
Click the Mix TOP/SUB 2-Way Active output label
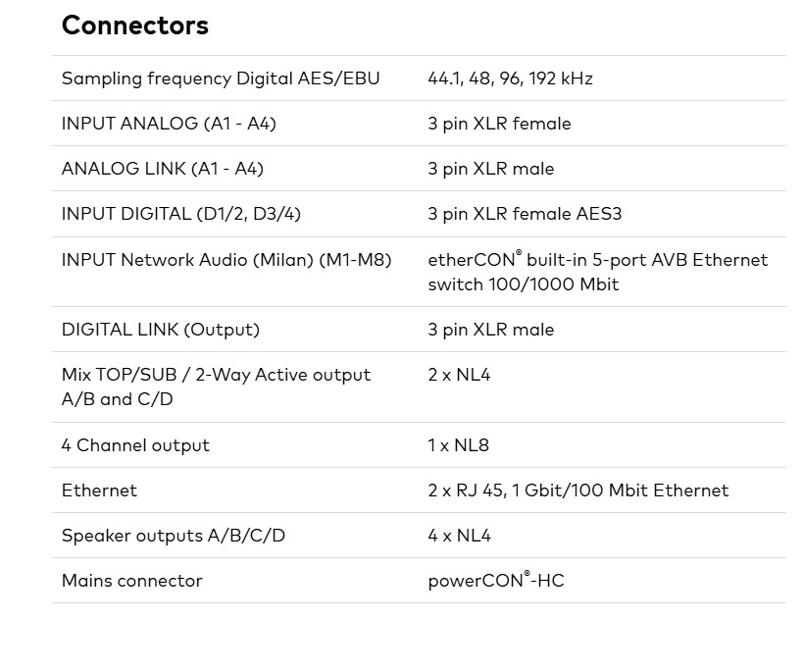click(x=216, y=387)
